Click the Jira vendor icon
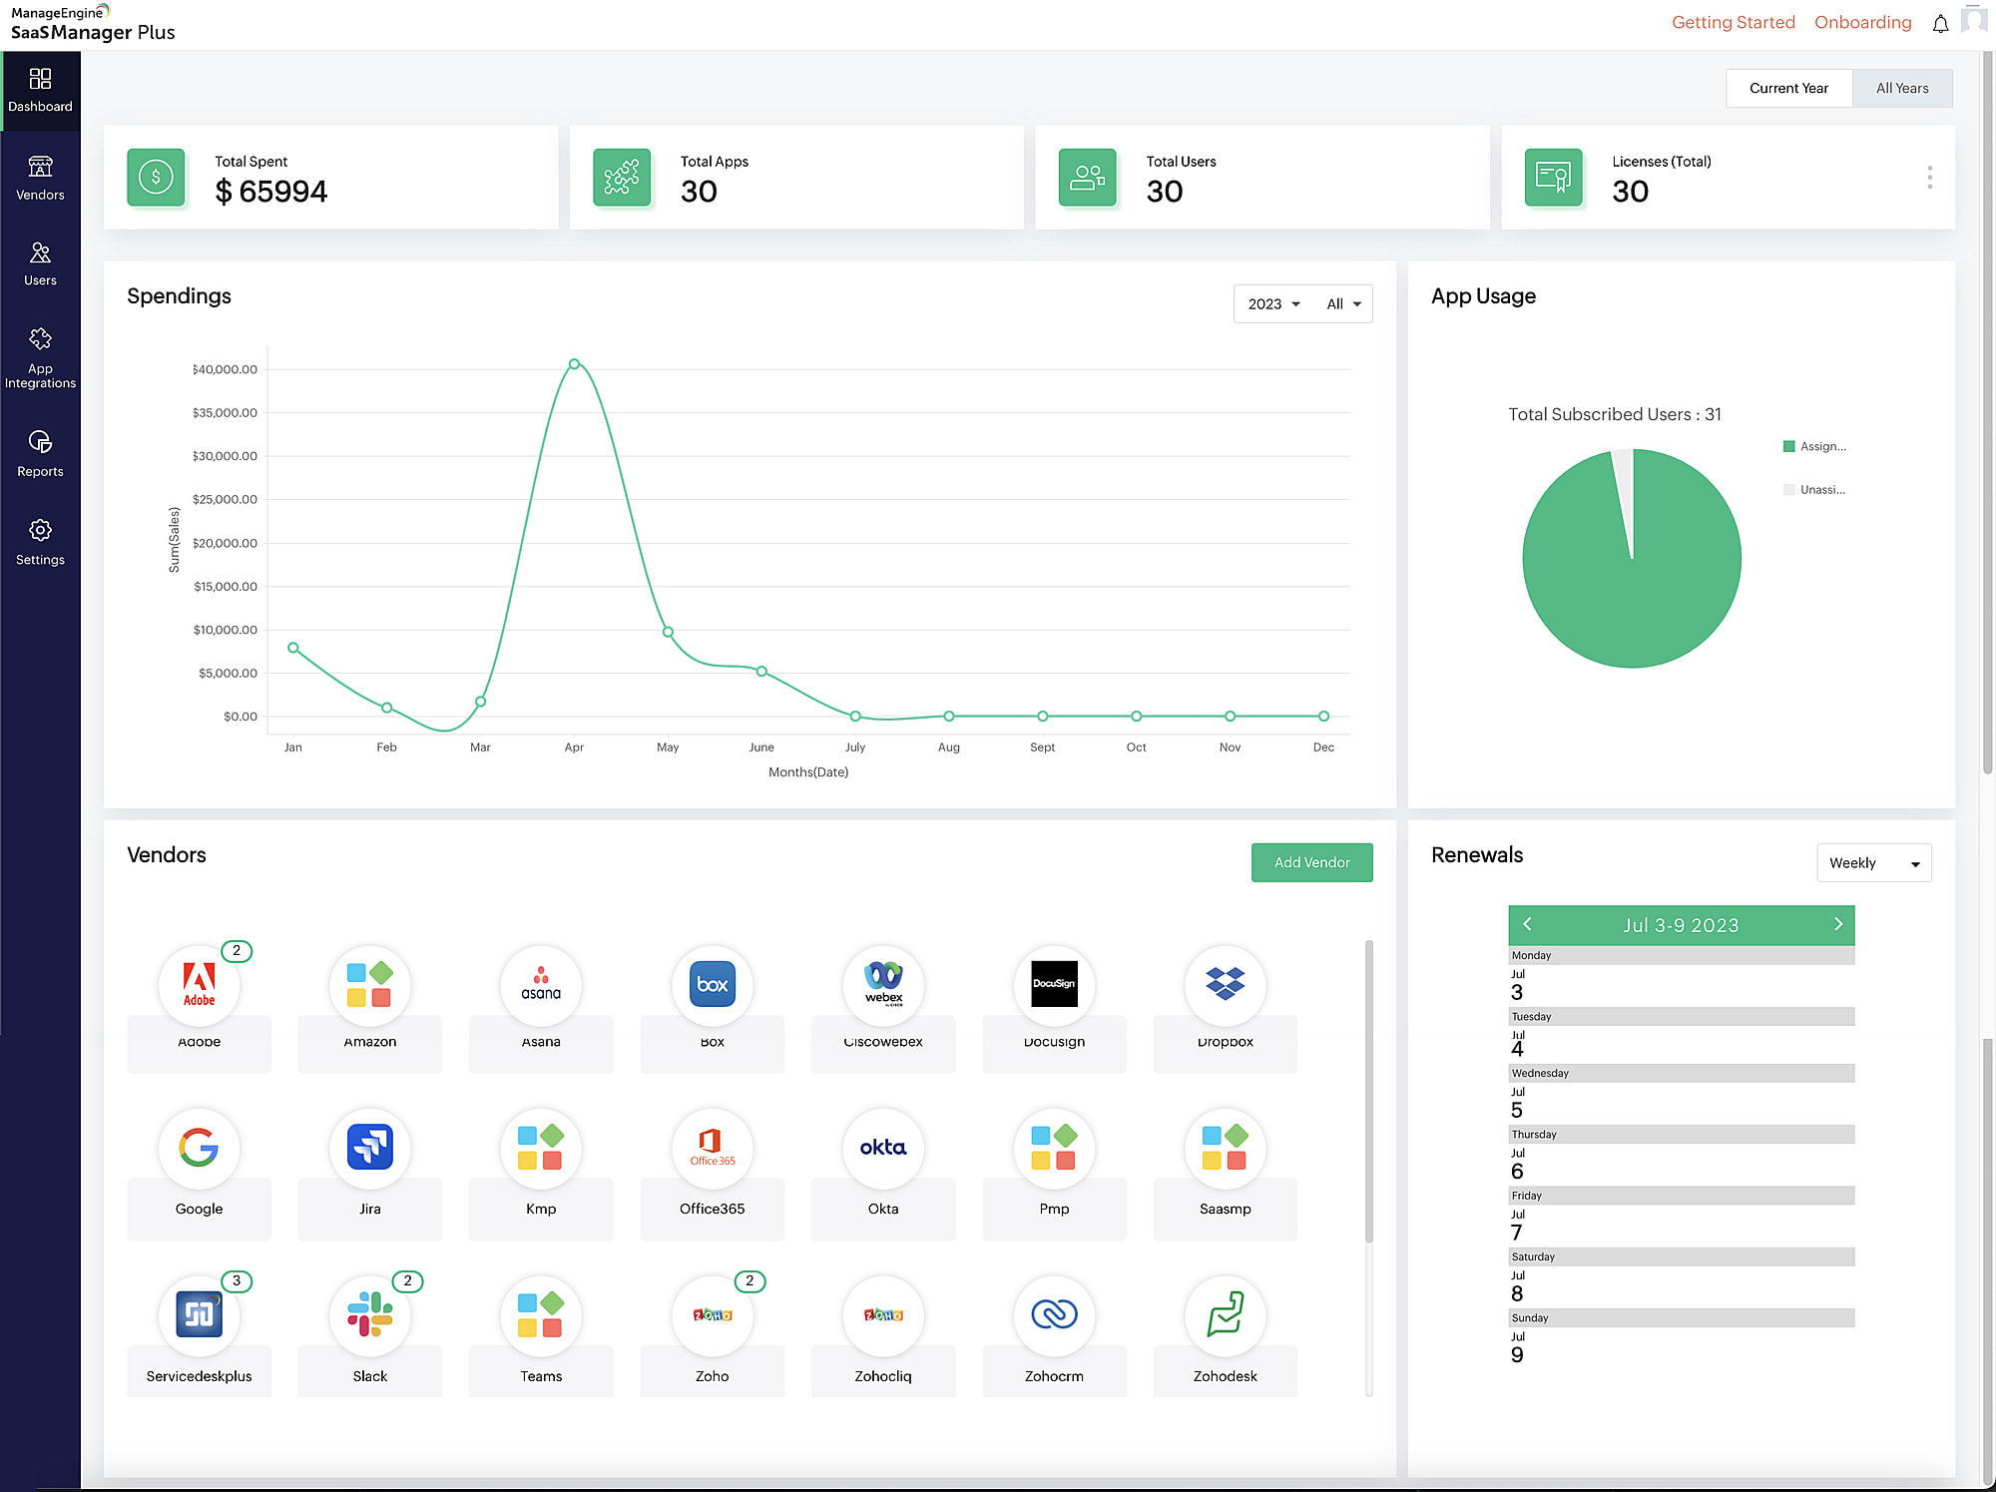This screenshot has height=1492, width=1996. (x=370, y=1147)
